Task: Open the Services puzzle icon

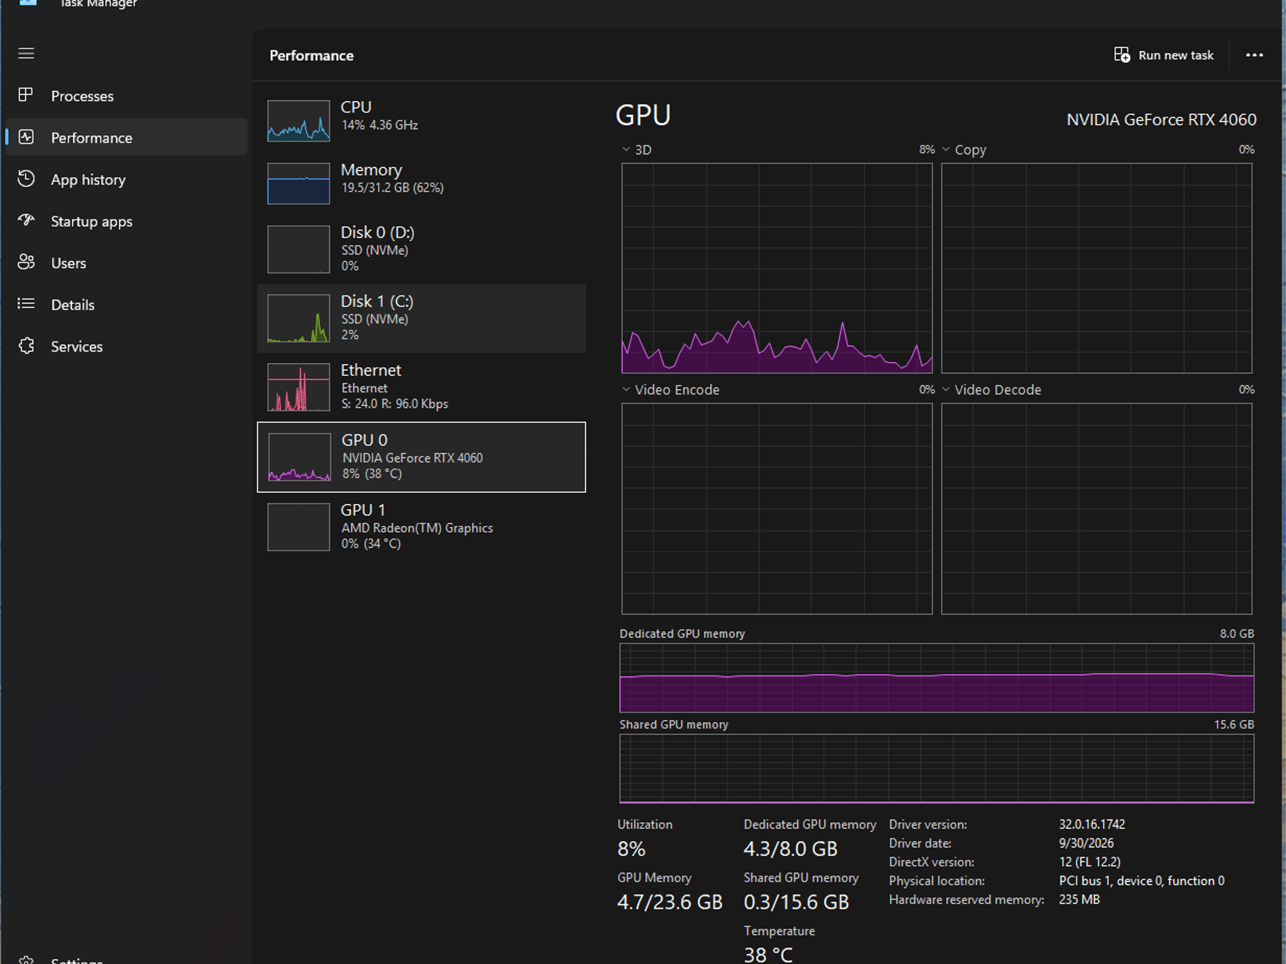Action: 26,346
